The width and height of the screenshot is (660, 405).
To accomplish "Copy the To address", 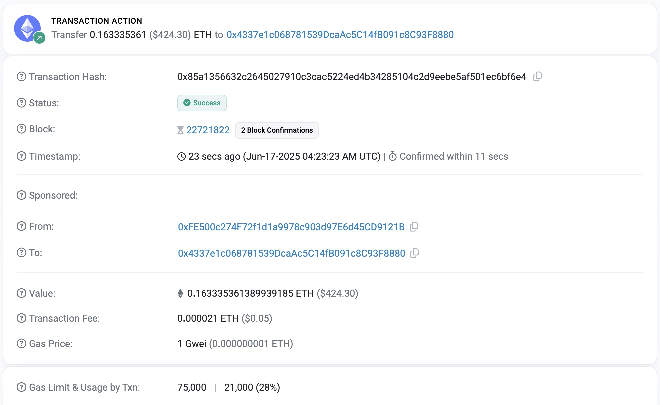I will [415, 253].
